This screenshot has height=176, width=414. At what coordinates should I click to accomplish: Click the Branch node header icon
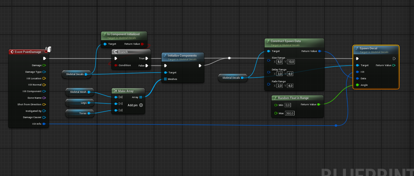(x=115, y=52)
